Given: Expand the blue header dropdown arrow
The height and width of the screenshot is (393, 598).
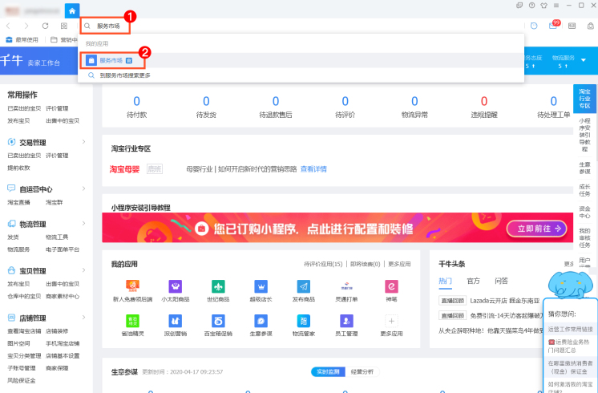Looking at the screenshot, I should click(583, 60).
